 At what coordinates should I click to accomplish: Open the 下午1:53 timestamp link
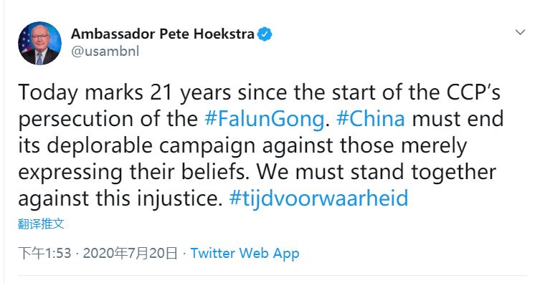[x=44, y=254]
